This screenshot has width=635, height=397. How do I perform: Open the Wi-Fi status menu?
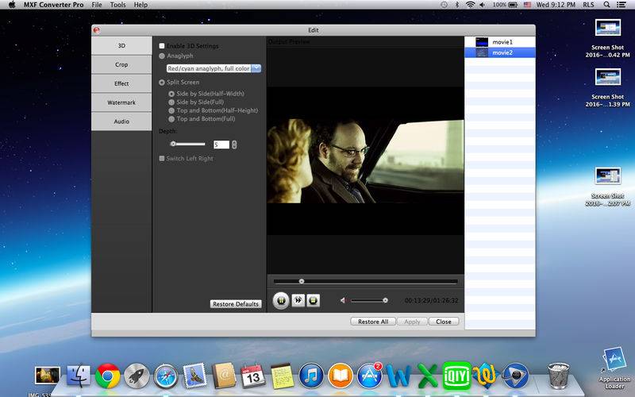click(x=470, y=5)
